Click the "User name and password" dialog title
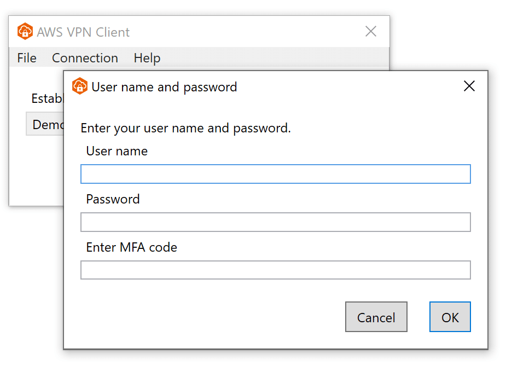The height and width of the screenshot is (366, 506). tap(164, 87)
